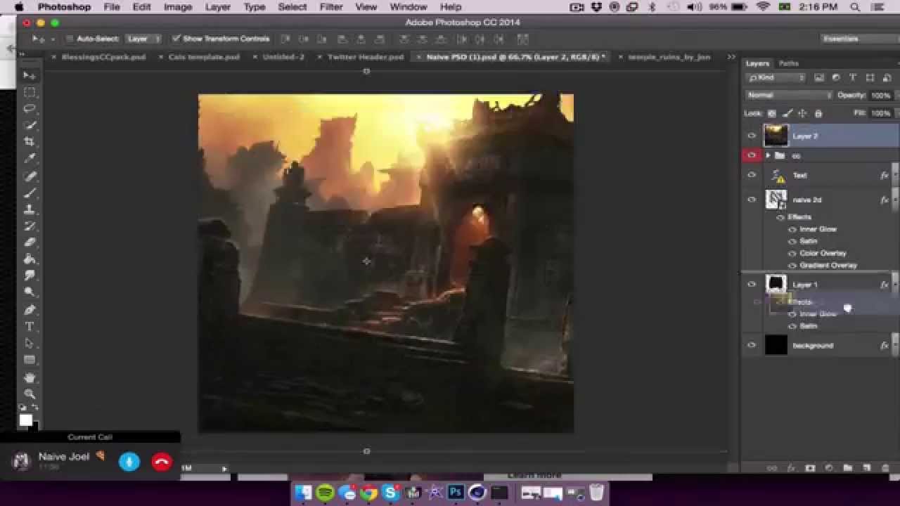Select the Clone Stamp tool

pyautogui.click(x=29, y=209)
